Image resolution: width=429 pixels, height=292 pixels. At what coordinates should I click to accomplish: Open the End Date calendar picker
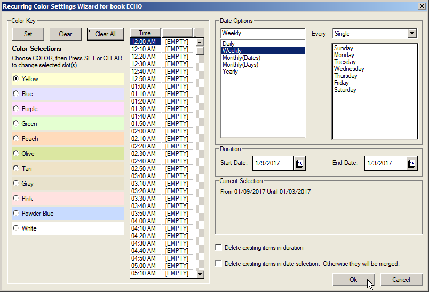point(411,163)
